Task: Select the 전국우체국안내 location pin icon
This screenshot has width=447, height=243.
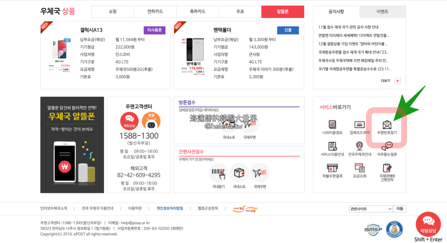Action: (359, 147)
